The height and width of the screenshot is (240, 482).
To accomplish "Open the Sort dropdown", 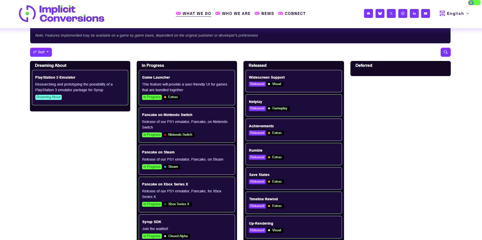I will (x=41, y=52).
